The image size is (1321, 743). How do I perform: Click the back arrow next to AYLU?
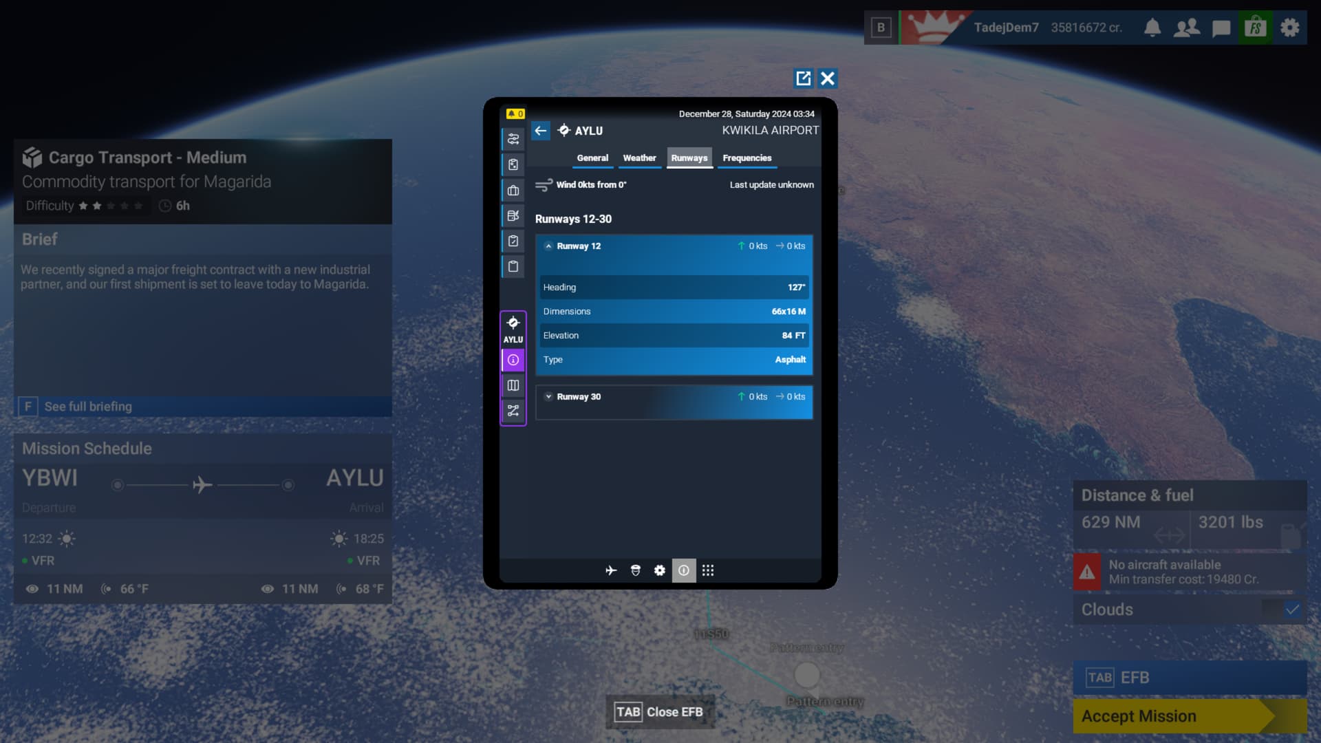coord(541,131)
